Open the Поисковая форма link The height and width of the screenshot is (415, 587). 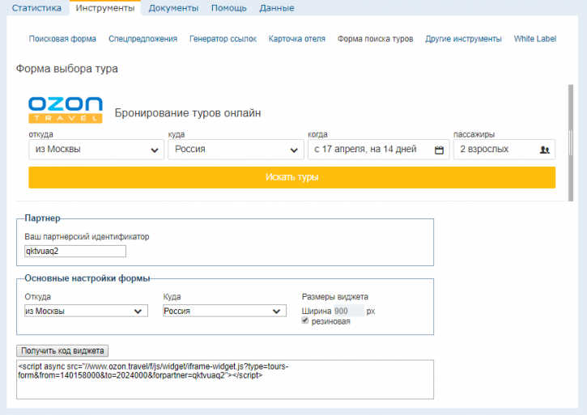62,39
